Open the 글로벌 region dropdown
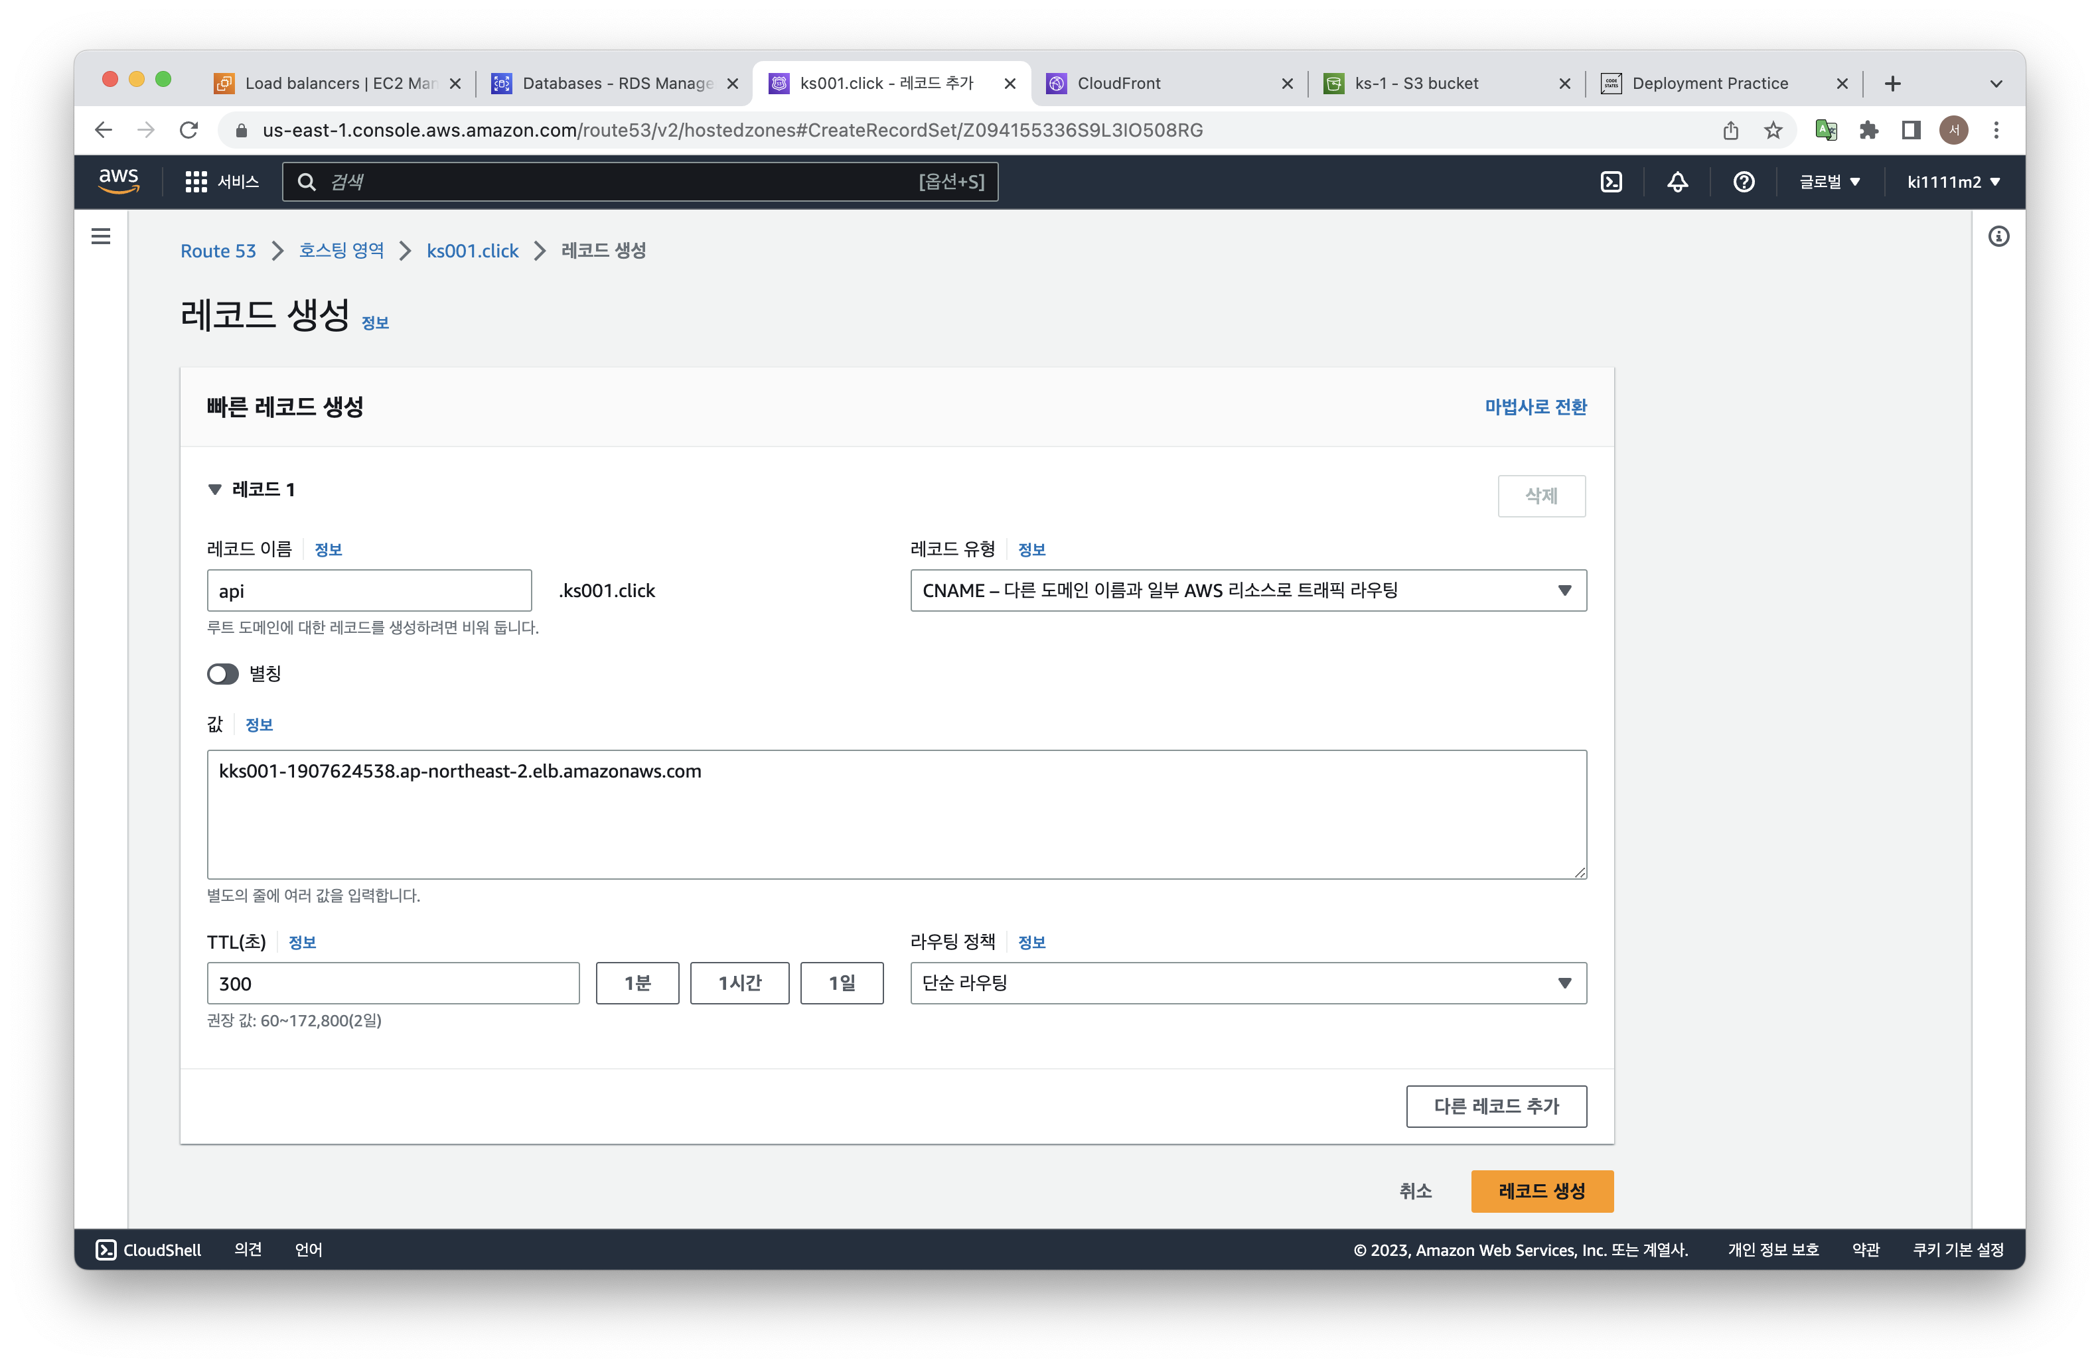 click(1830, 182)
